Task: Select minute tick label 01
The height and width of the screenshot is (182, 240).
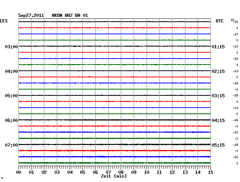Action: (31, 172)
